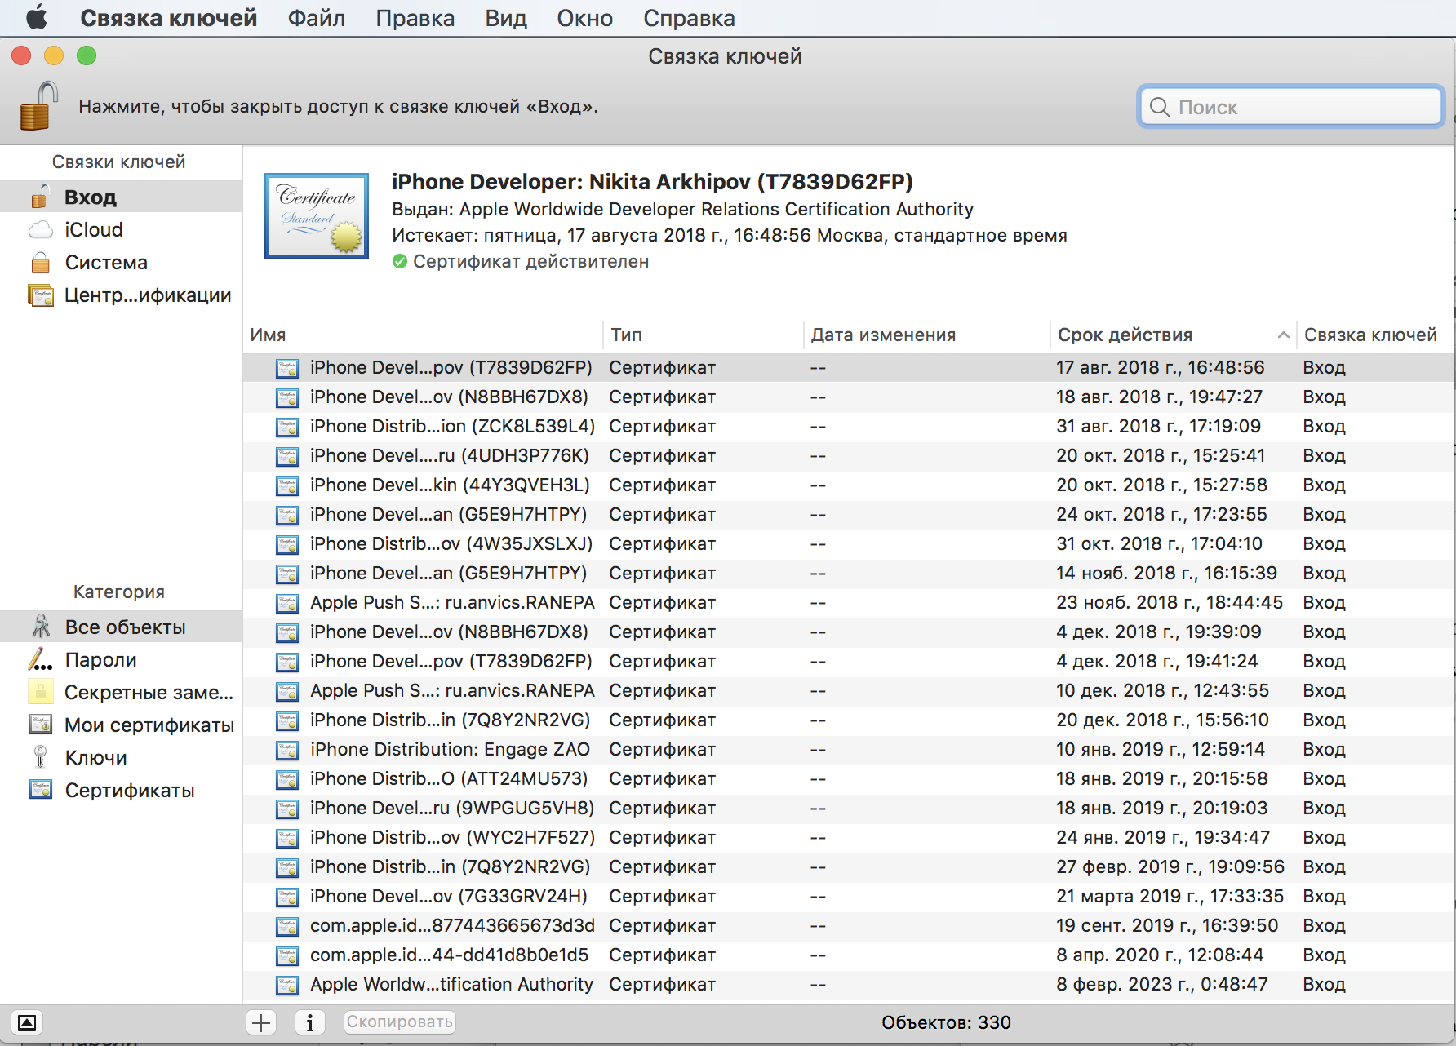Click the info (i) button
This screenshot has width=1456, height=1046.
(309, 1022)
